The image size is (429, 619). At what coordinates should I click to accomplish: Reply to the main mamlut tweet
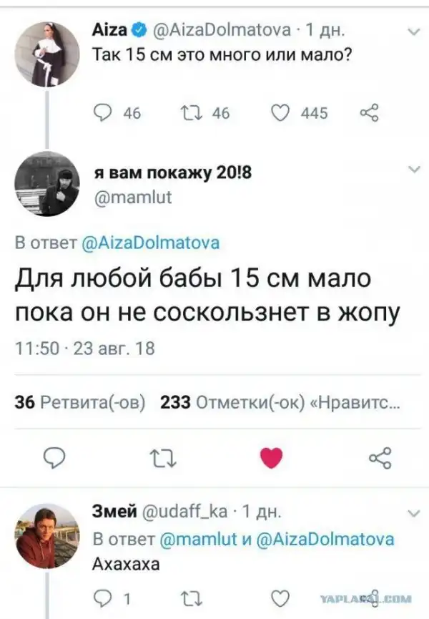tap(54, 458)
